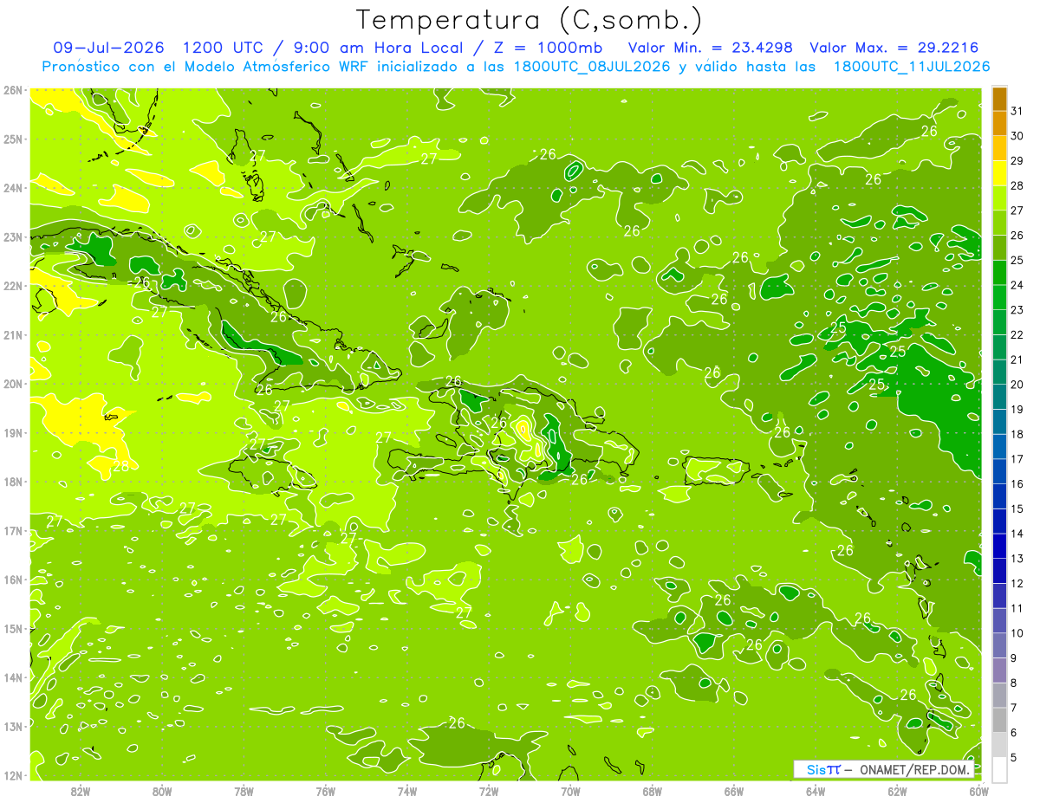Click the white swatch below 5 on color scale

pos(999,769)
